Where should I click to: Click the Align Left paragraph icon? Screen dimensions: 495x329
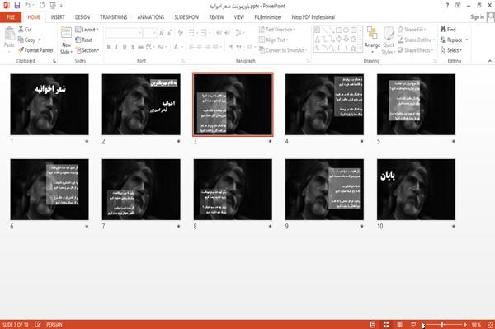[191, 47]
